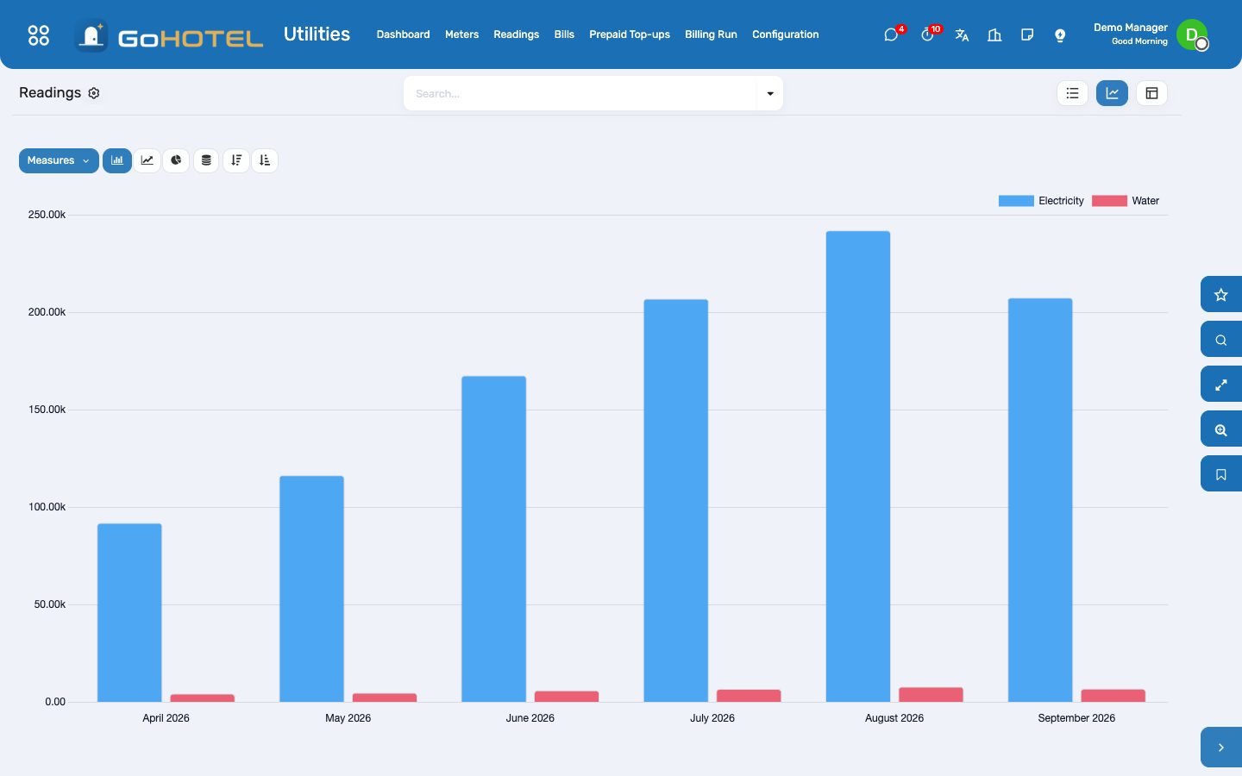Switch to pivot table view
The width and height of the screenshot is (1242, 776).
point(1151,93)
